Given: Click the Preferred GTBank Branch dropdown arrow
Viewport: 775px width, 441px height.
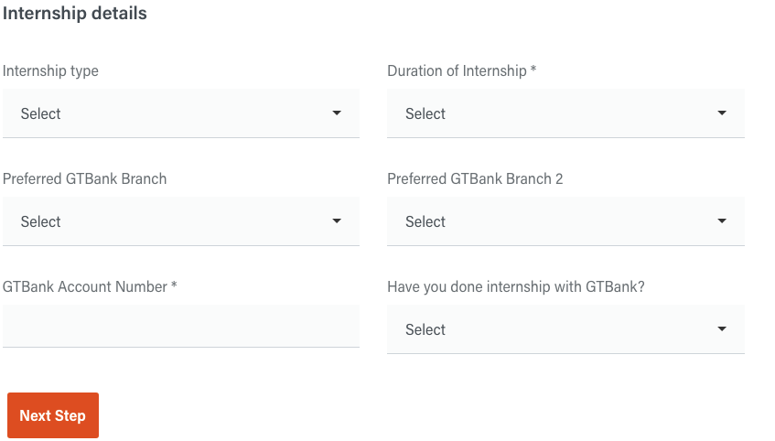Looking at the screenshot, I should point(337,221).
